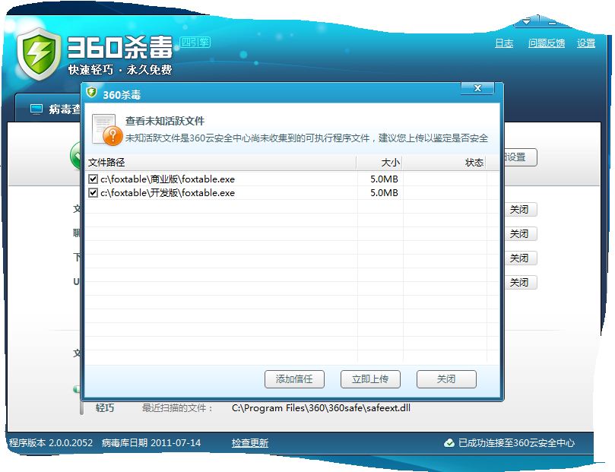Click the shield icon in the dialog title bar
This screenshot has width=615, height=472.
coord(92,93)
